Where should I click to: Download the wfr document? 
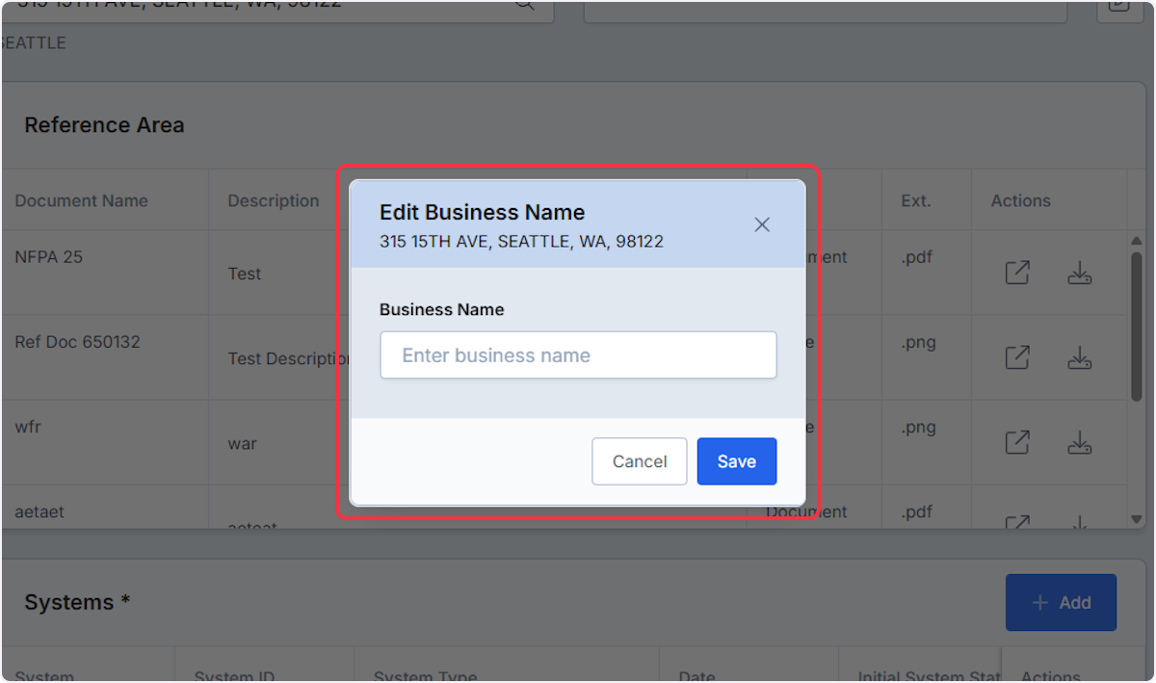[1080, 443]
